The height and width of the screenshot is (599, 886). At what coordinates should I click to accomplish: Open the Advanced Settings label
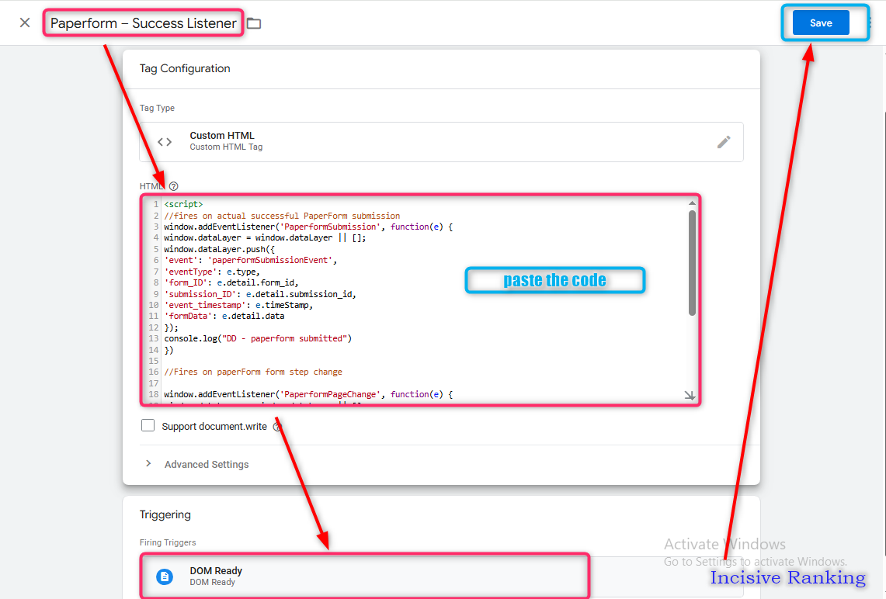[x=207, y=464]
